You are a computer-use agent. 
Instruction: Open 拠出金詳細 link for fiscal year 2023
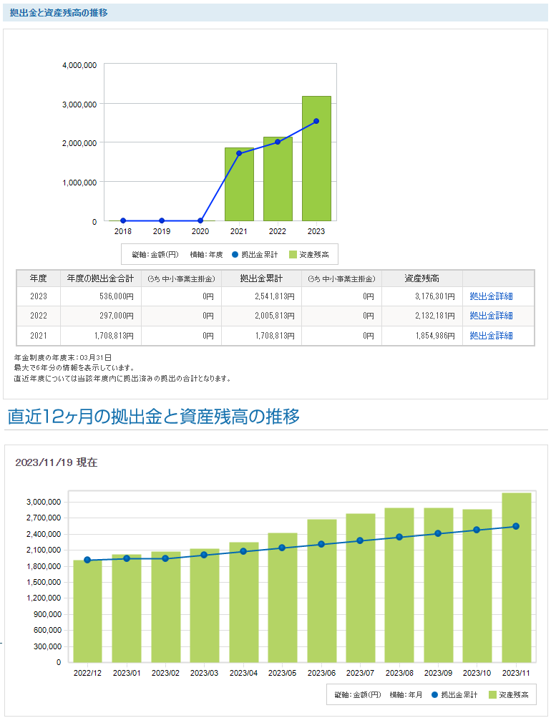491,296
